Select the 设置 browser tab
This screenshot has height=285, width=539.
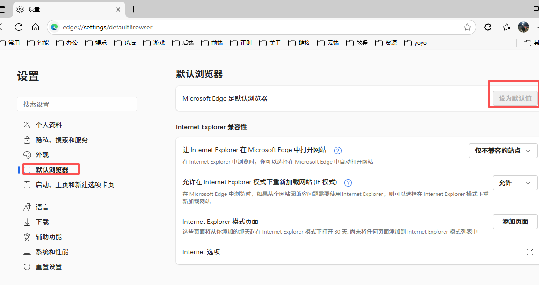(x=69, y=10)
